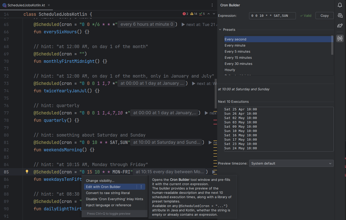The width and height of the screenshot is (346, 220).
Task: Click the presets list scrollbar
Action: 332,45
